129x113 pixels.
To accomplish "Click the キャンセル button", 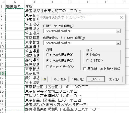I will 60,79.
